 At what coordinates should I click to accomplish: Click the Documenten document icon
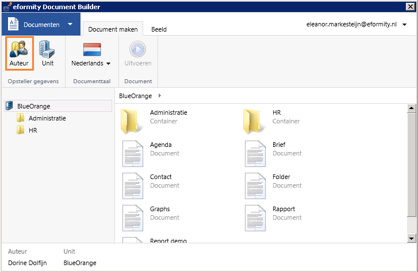(13, 24)
